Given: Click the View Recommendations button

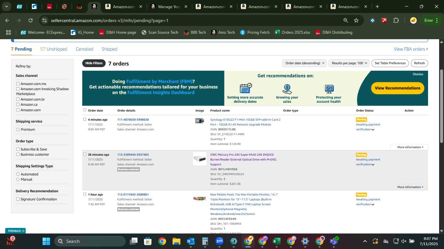Looking at the screenshot, I should (x=398, y=88).
